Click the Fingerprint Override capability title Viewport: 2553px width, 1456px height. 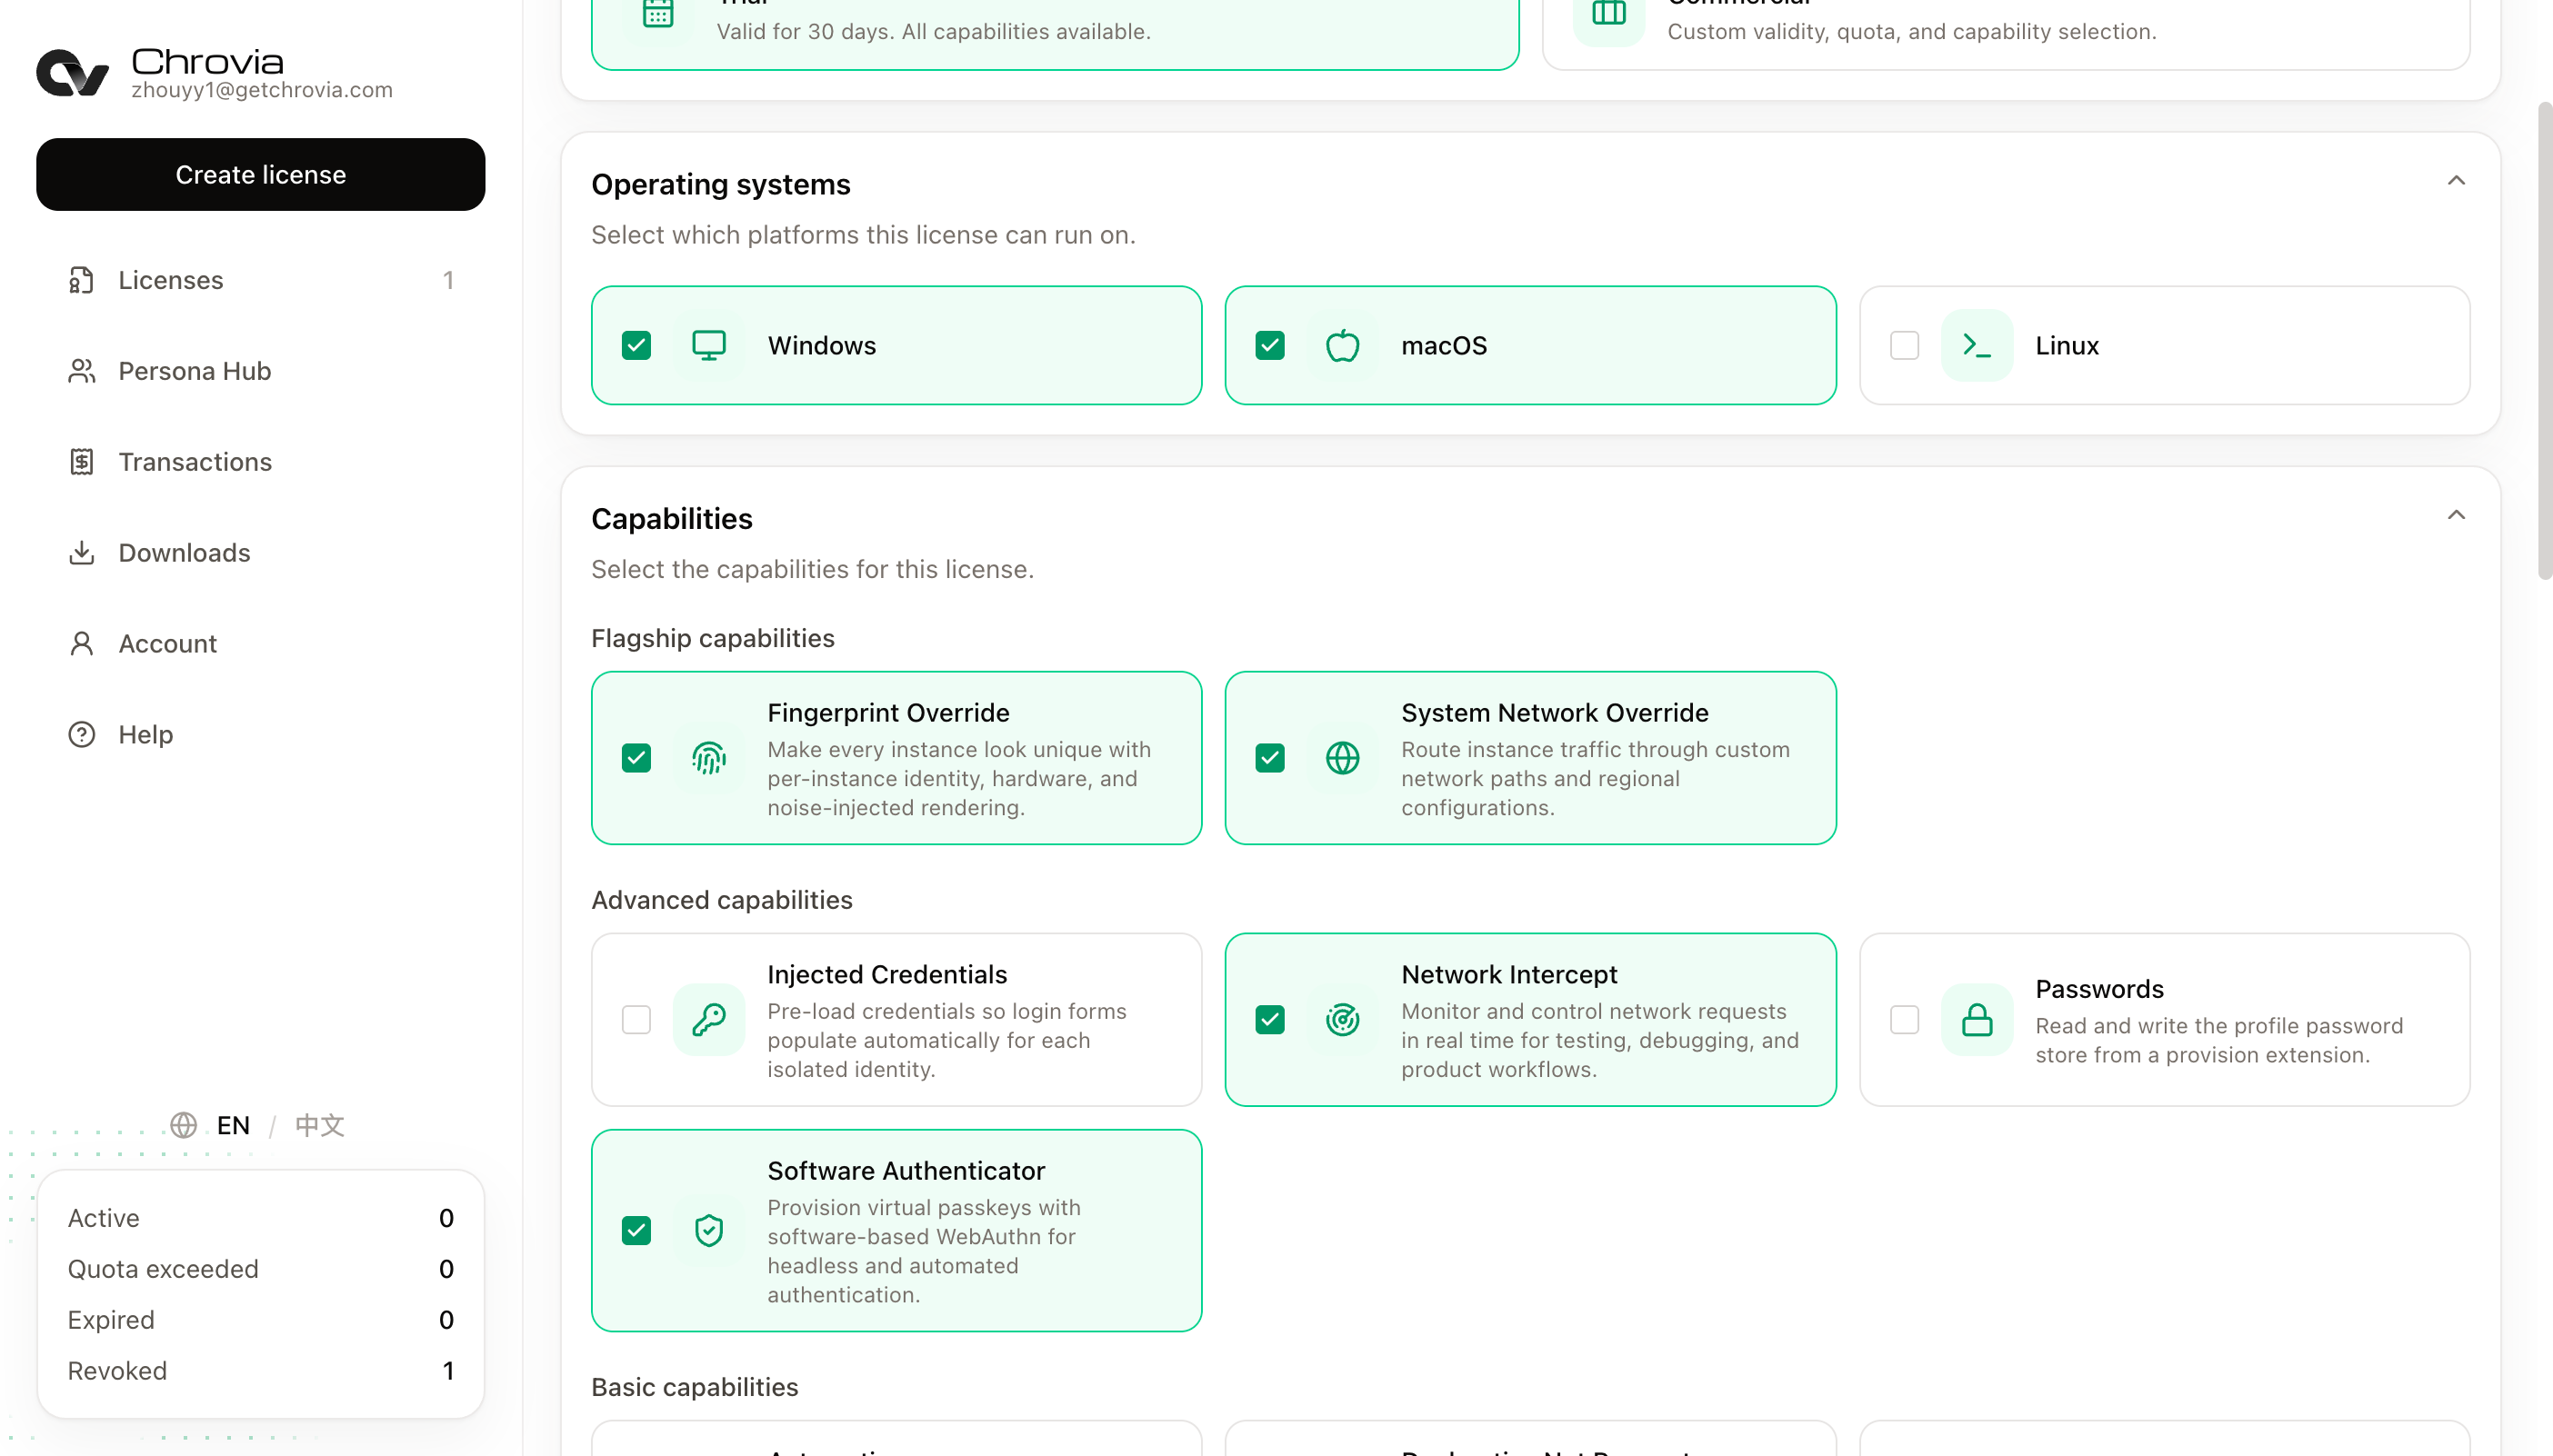pos(888,713)
